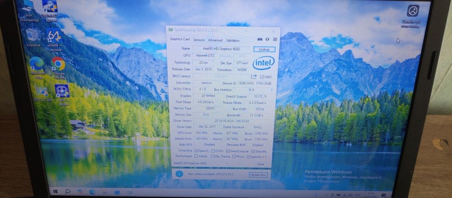Click the Lookup button

pos(264,49)
